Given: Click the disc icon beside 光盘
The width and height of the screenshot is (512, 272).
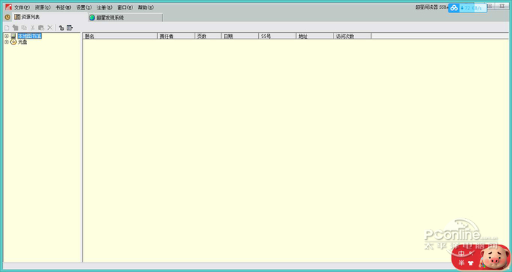Looking at the screenshot, I should [x=13, y=42].
